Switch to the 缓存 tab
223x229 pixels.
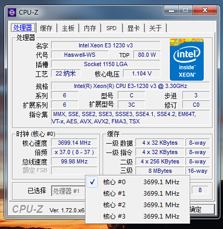tap(46, 28)
